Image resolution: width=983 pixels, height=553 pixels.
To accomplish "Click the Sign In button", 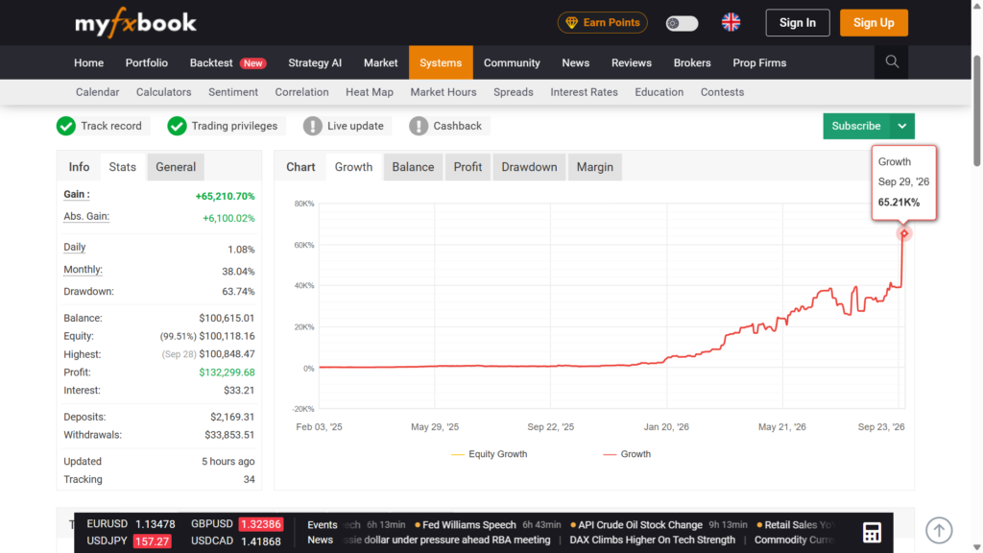I will coord(798,23).
